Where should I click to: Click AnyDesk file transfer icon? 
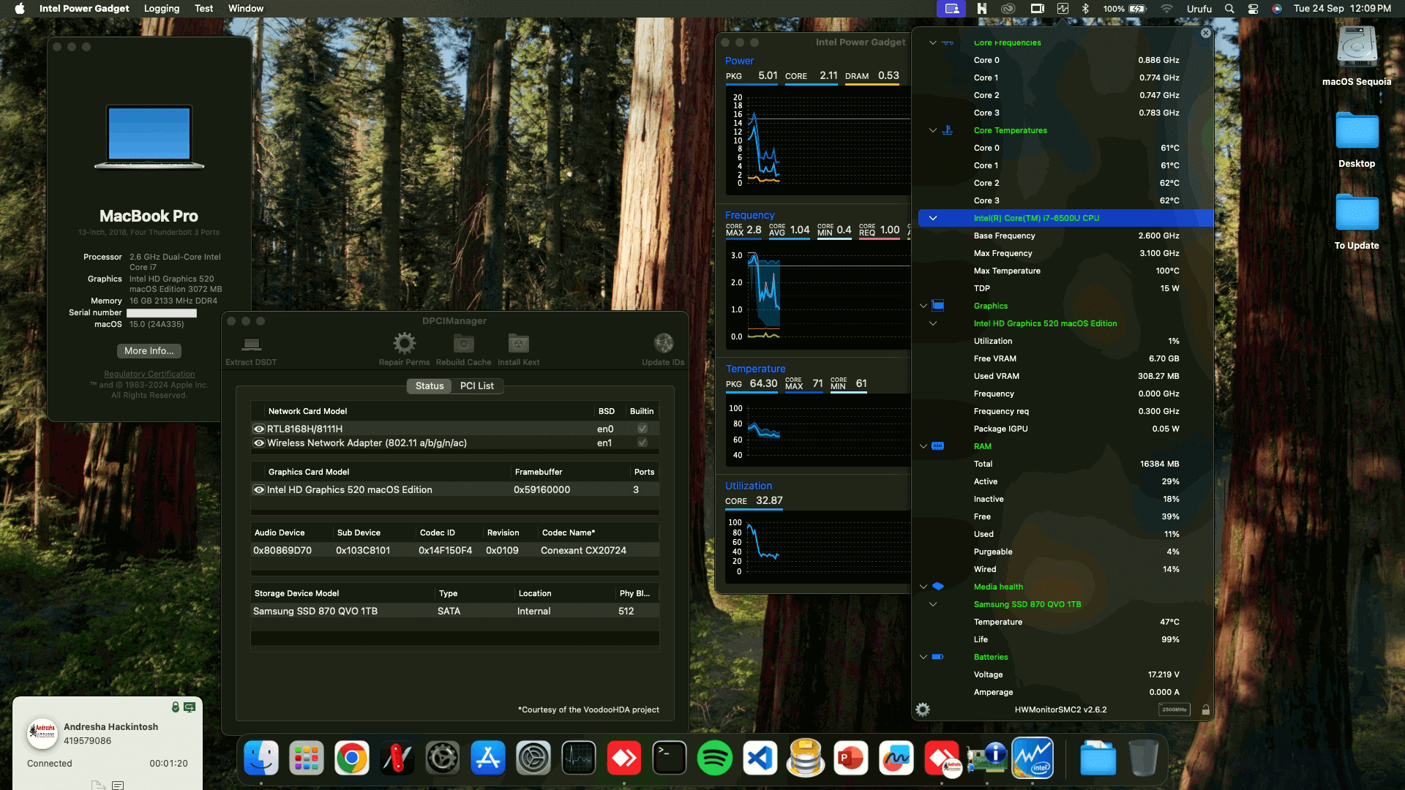[99, 785]
